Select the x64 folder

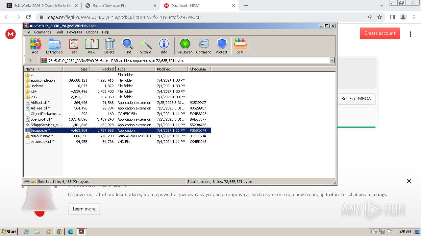coord(118,91)
